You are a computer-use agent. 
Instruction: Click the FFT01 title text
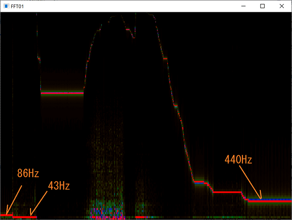coord(17,6)
